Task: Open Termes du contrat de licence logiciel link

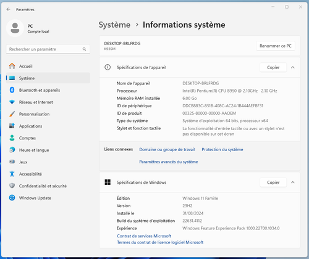Action: [x=160, y=242]
